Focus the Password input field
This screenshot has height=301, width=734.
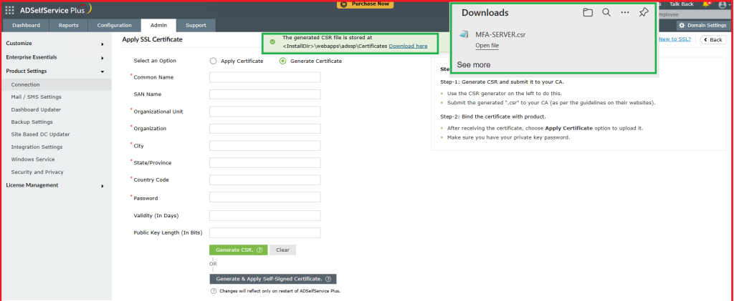coord(265,197)
